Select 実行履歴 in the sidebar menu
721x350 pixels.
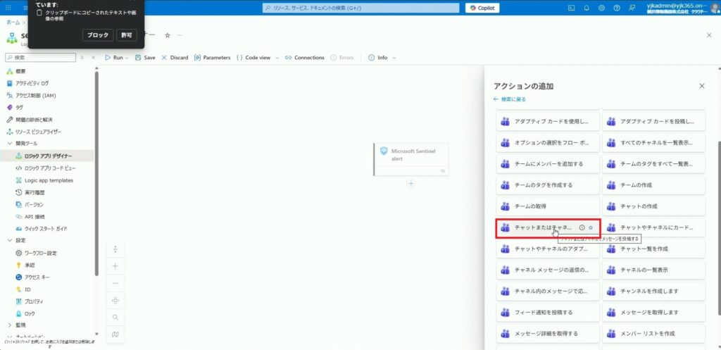point(35,192)
